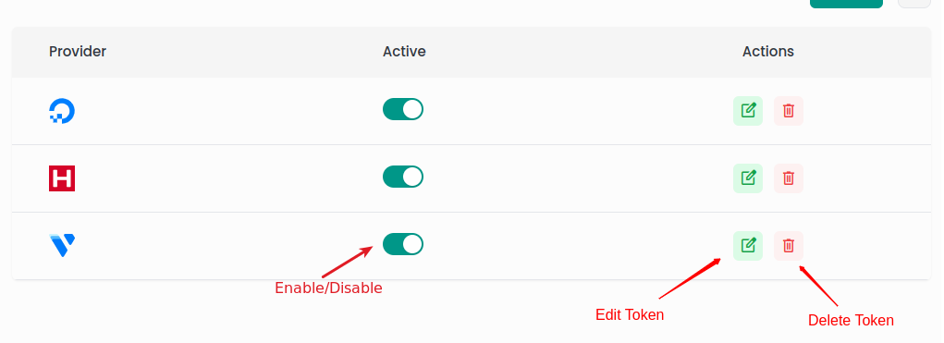This screenshot has width=944, height=343.
Task: Toggle the Vultr provider active switch
Action: pyautogui.click(x=403, y=244)
